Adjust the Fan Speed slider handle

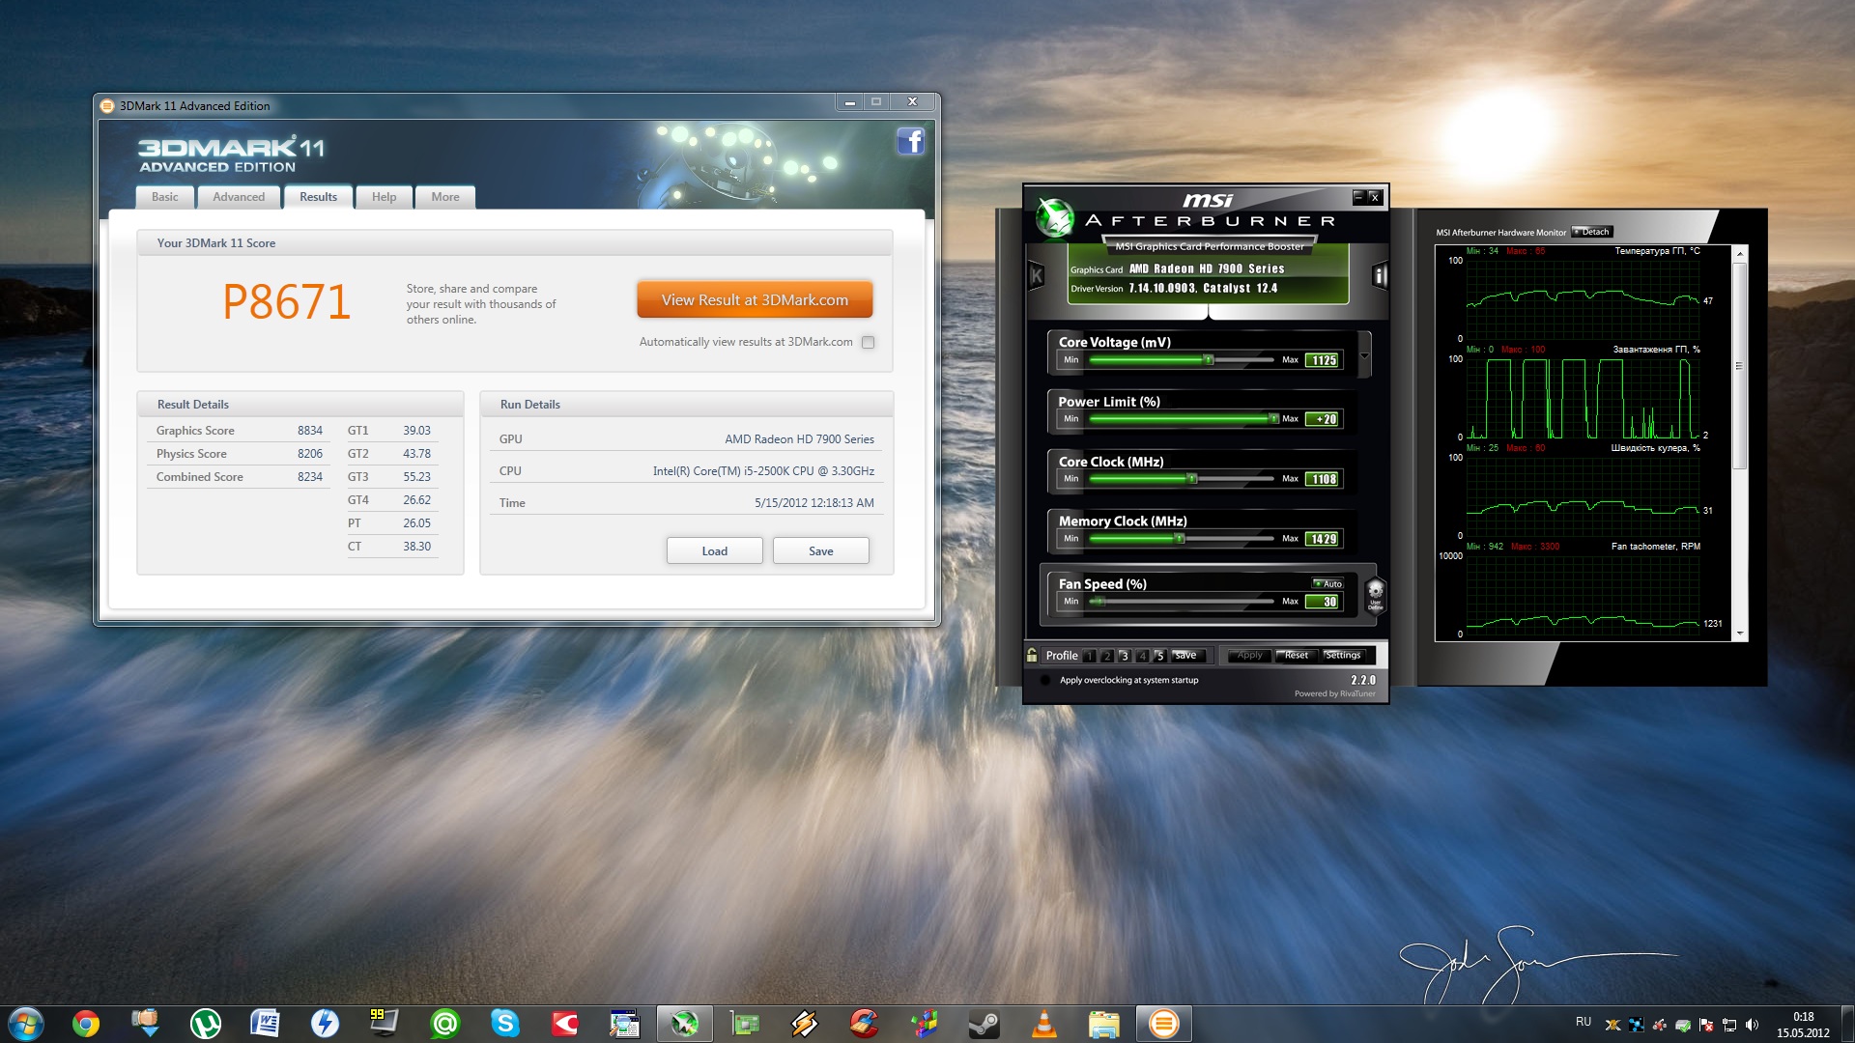tap(1099, 602)
